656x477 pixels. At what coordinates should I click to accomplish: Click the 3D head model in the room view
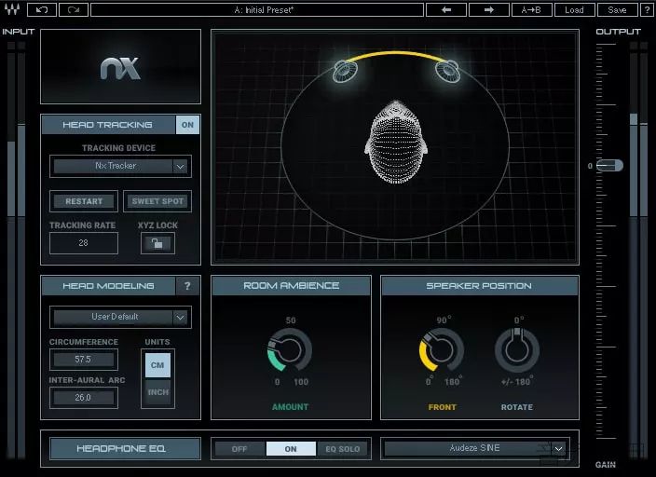(x=396, y=142)
